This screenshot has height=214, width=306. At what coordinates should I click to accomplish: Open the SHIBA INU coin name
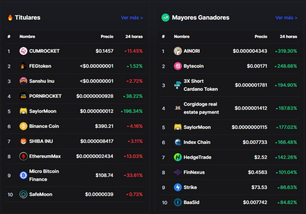point(41,141)
